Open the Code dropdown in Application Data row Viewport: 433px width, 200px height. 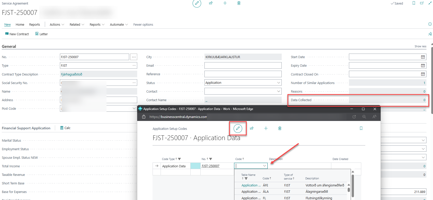tap(264, 166)
